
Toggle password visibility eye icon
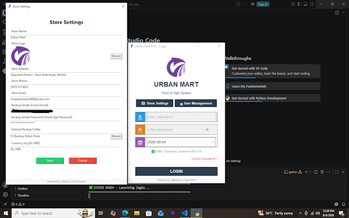[207, 130]
